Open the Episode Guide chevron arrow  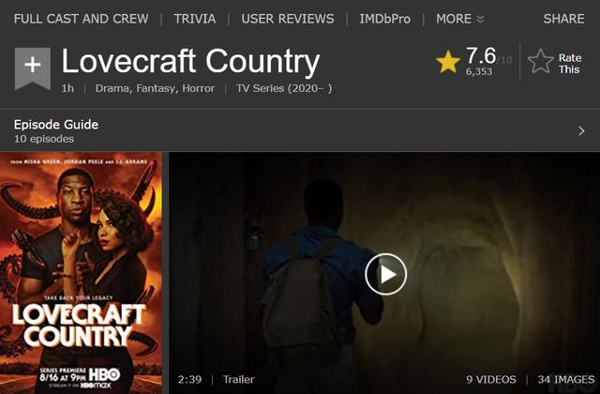(581, 131)
